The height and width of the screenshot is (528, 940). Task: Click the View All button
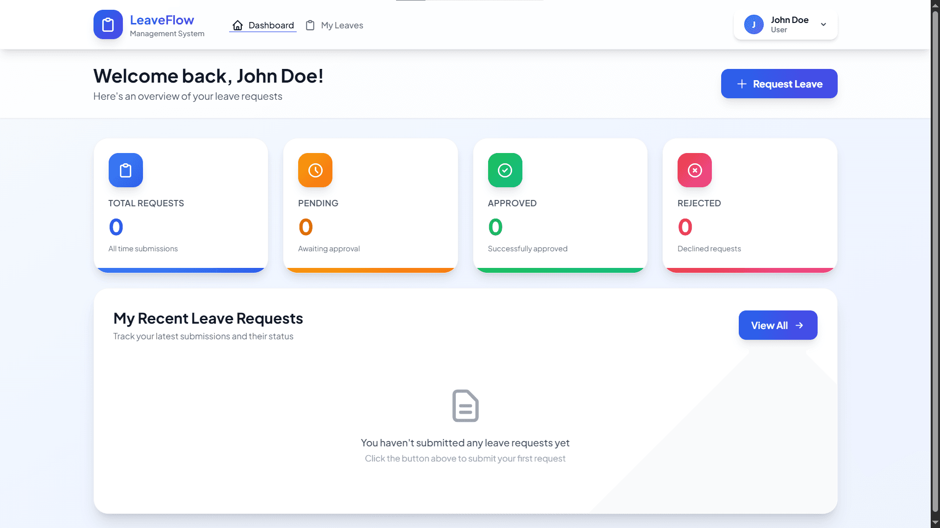pyautogui.click(x=778, y=325)
